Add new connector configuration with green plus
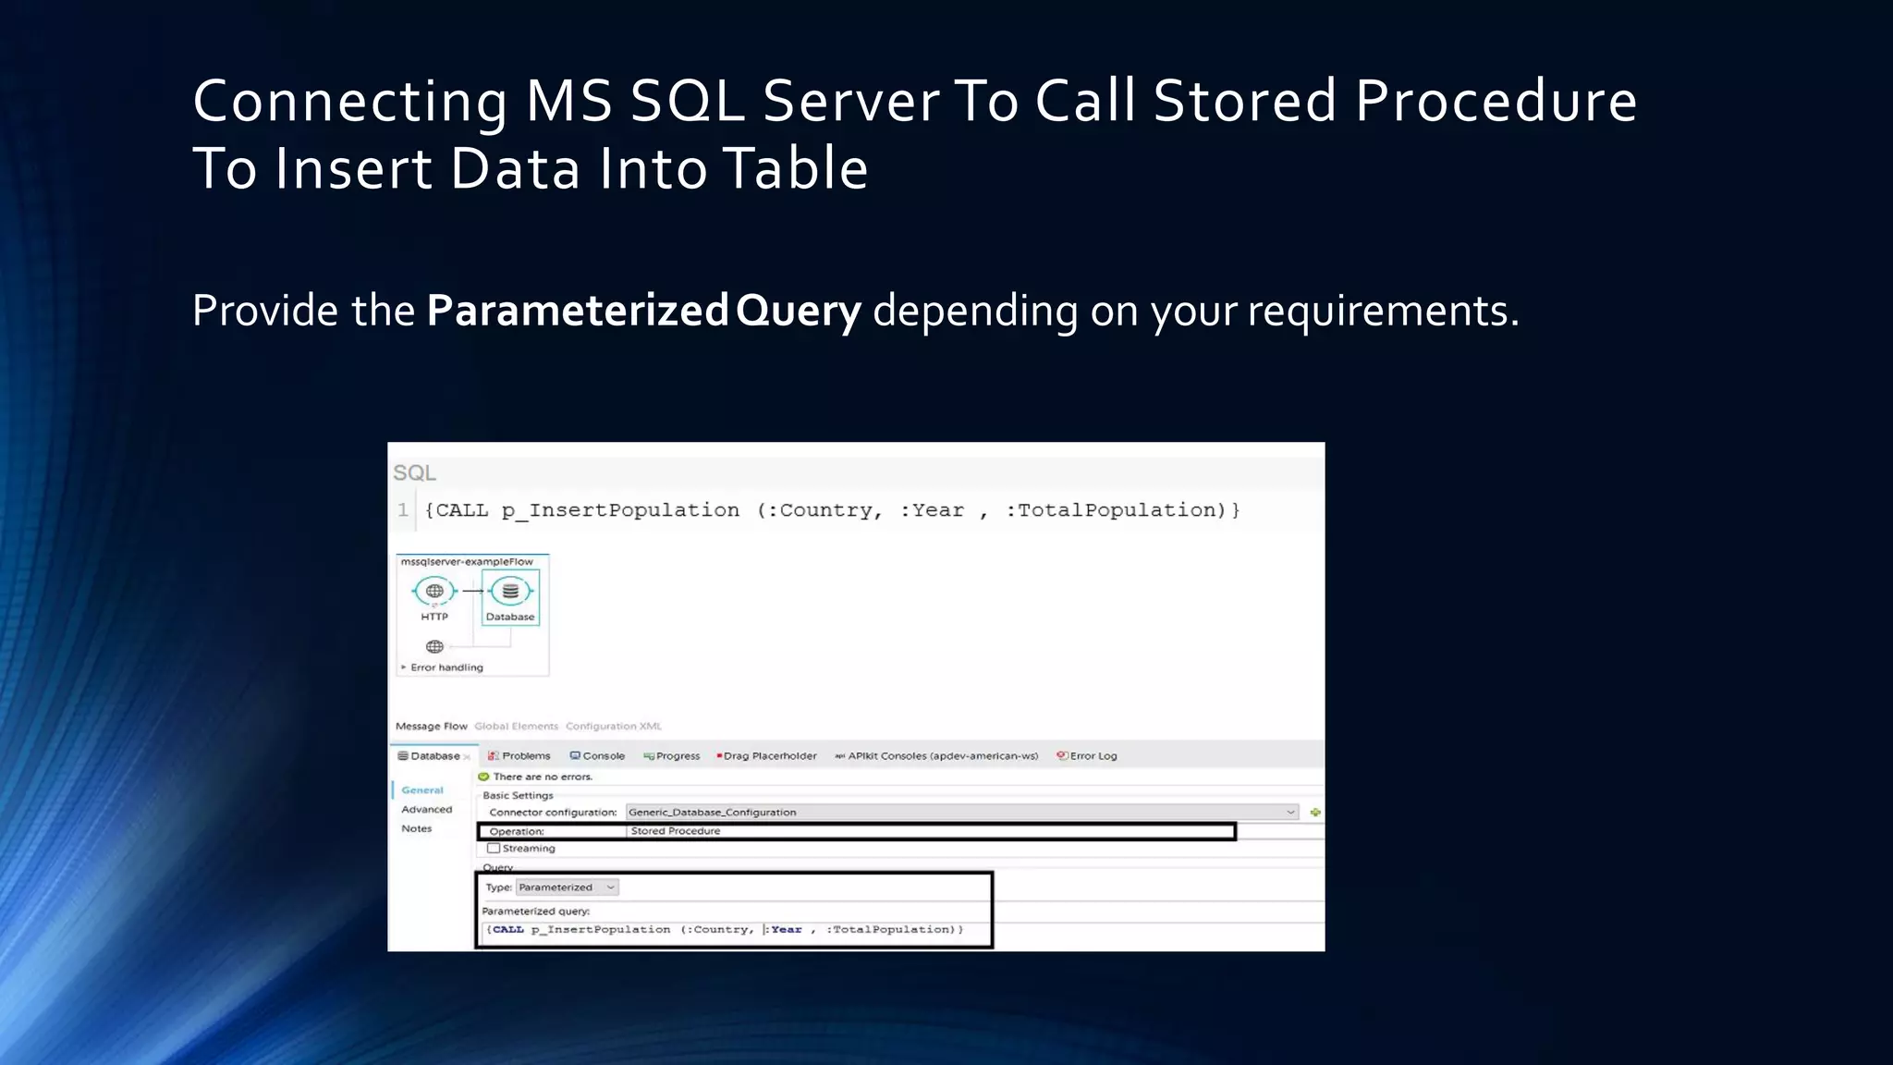1893x1065 pixels. [1315, 812]
